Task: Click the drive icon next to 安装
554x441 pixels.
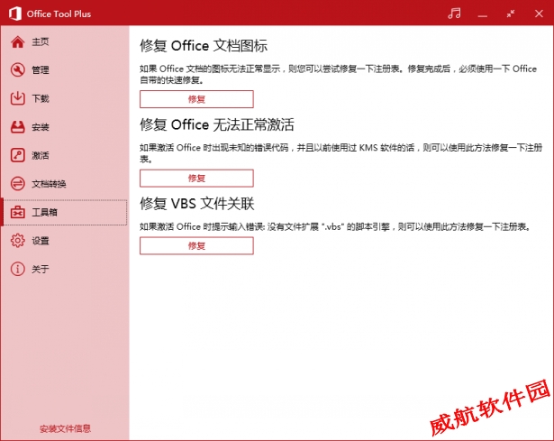Action: (17, 127)
